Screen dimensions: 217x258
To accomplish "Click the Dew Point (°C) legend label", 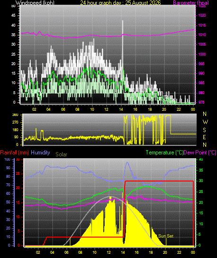I will point(200,153).
